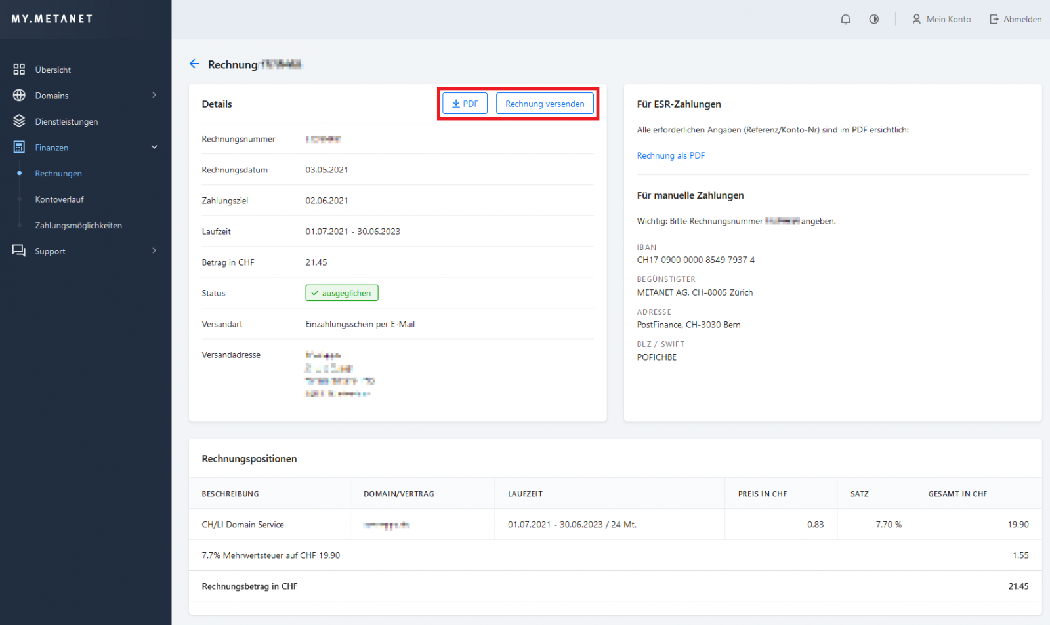The image size is (1050, 625).
Task: Toggle the dark mode contrast icon
Action: (874, 20)
